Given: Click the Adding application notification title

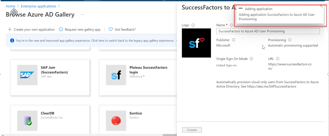Looking at the screenshot, I should pyautogui.click(x=258, y=9).
